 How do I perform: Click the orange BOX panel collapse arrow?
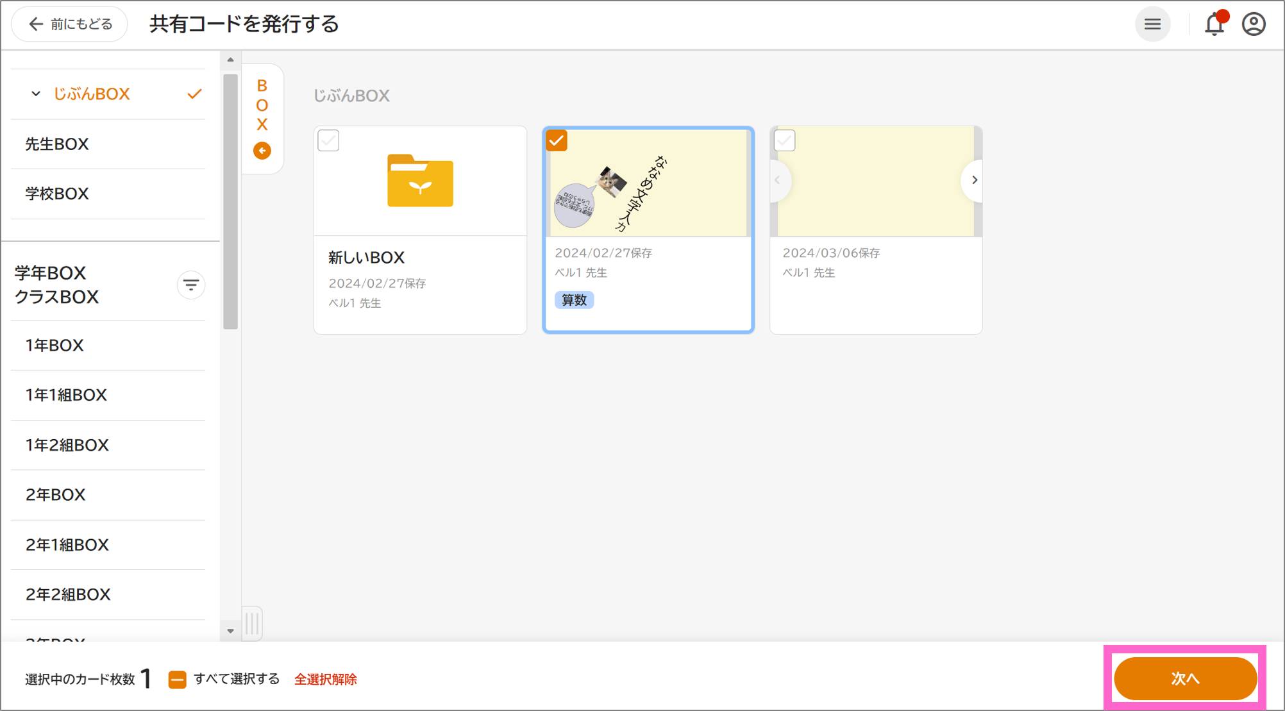click(x=262, y=151)
